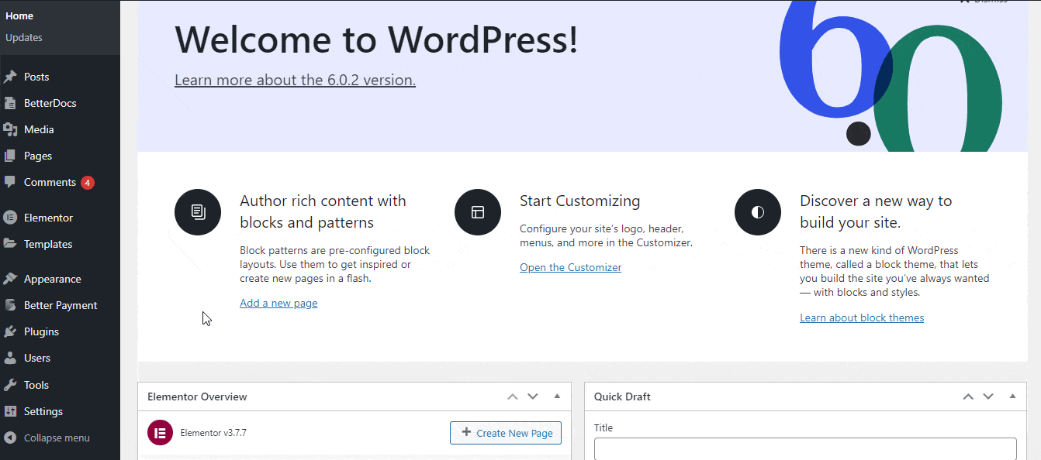Move Quick Draft widget down
Screen dimensions: 1041x460
pyautogui.click(x=988, y=396)
